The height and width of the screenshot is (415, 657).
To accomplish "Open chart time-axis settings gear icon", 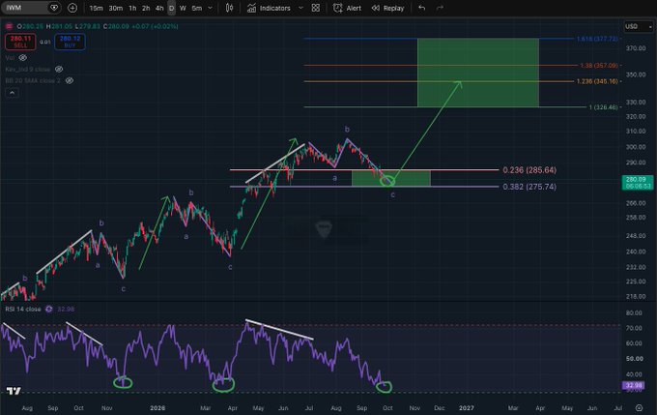I will click(639, 408).
